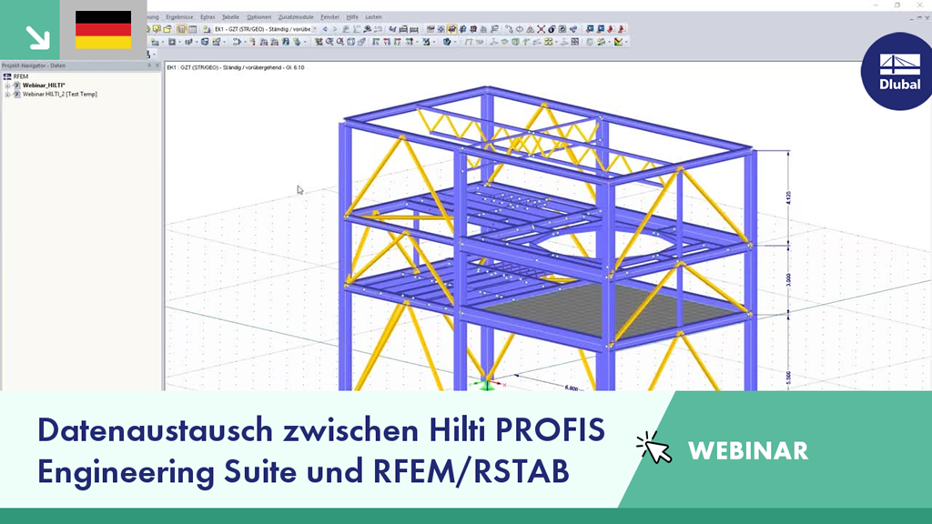Click the red X delete results icon
The width and height of the screenshot is (932, 524).
(x=541, y=29)
